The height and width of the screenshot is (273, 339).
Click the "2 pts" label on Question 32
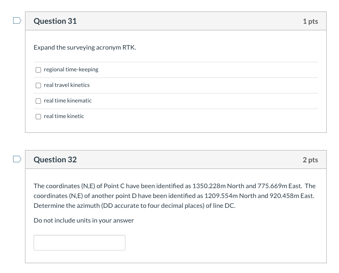pyautogui.click(x=310, y=159)
